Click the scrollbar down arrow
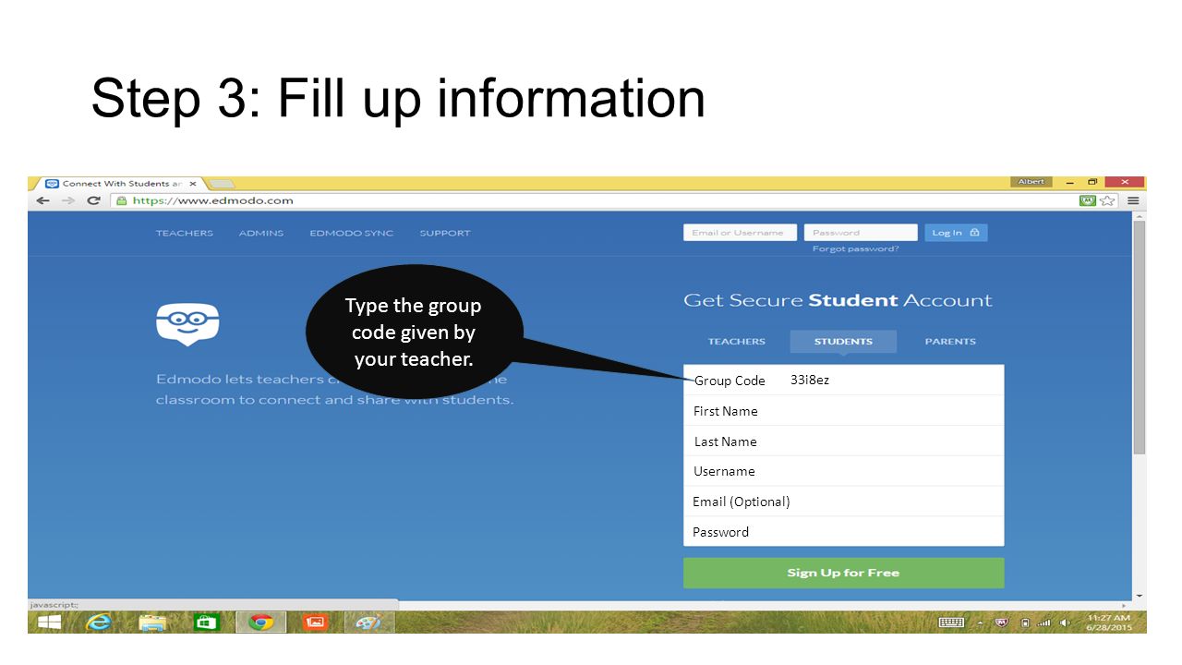Viewport: 1182px width, 665px height. click(1139, 596)
